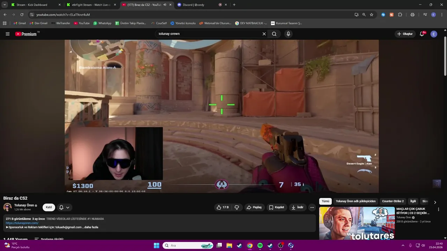Click the Paylaş share button
This screenshot has width=447, height=251.
point(254,207)
